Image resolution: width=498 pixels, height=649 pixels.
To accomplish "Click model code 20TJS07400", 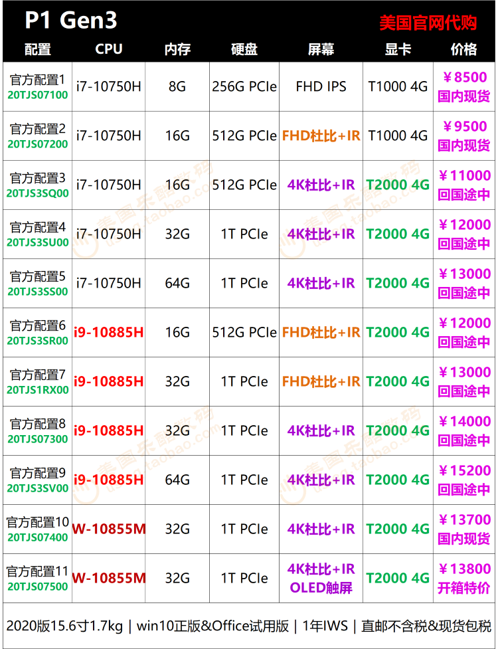I will pyautogui.click(x=38, y=537).
